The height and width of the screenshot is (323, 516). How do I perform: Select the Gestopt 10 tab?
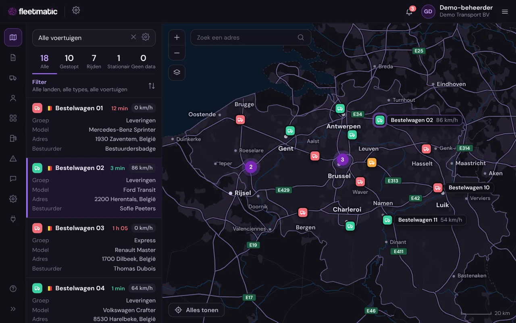[69, 62]
